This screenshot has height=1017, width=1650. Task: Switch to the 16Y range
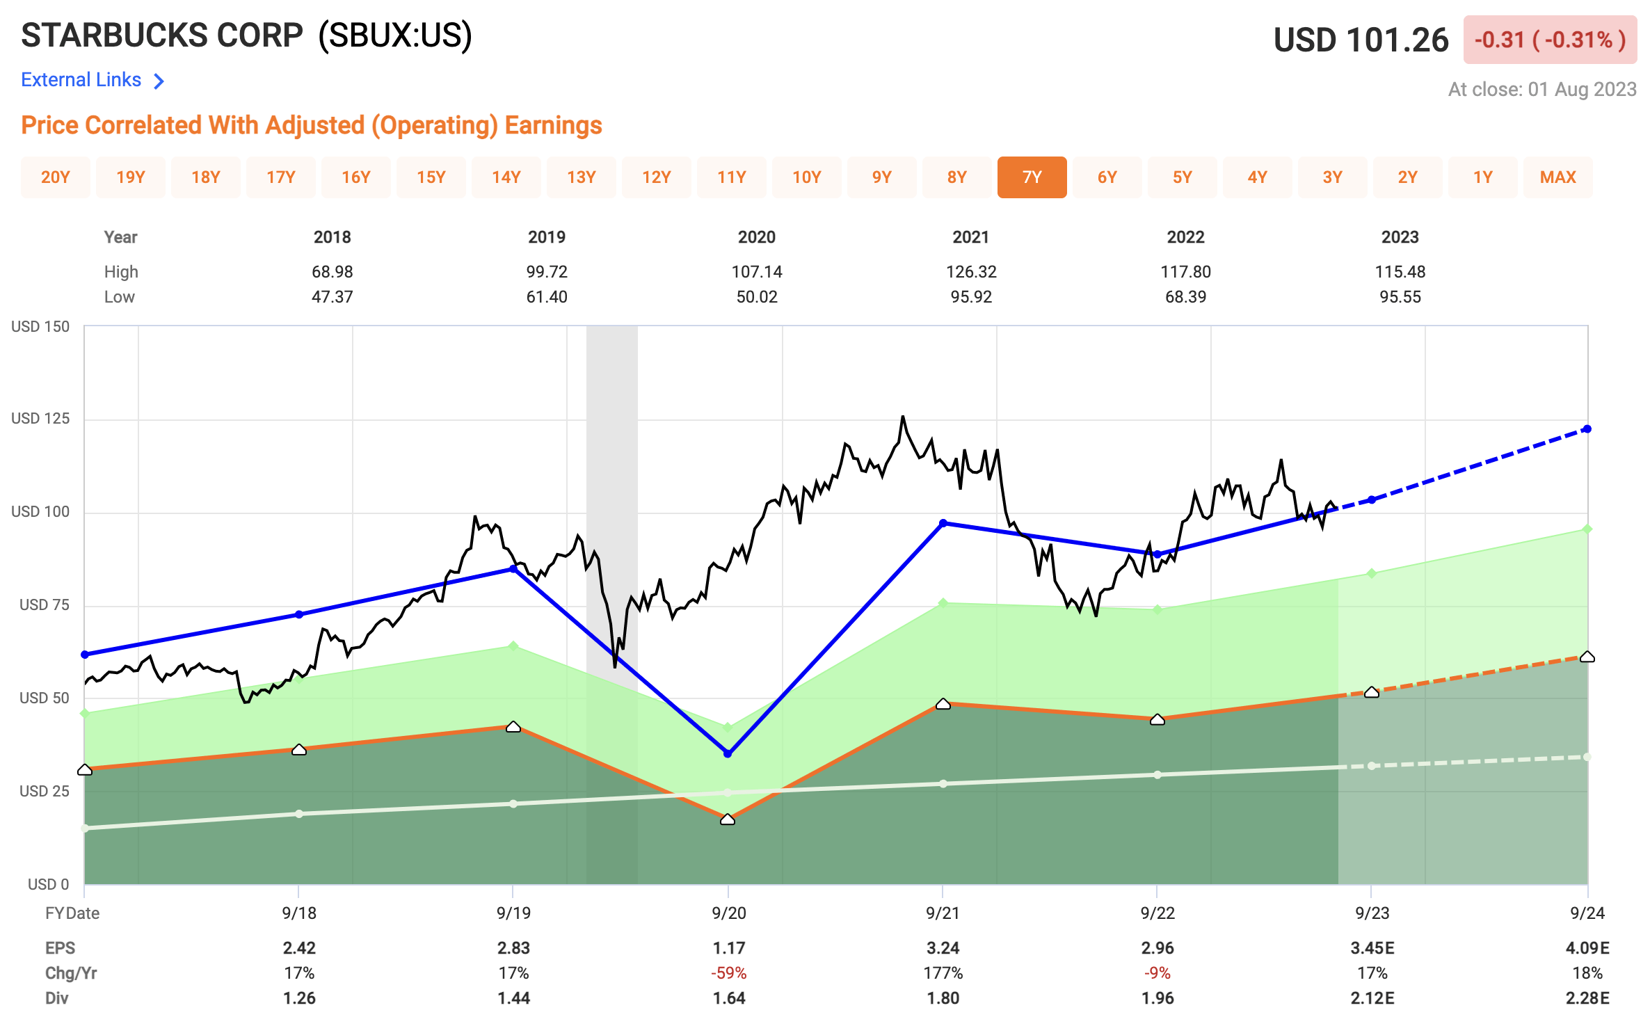tap(356, 177)
